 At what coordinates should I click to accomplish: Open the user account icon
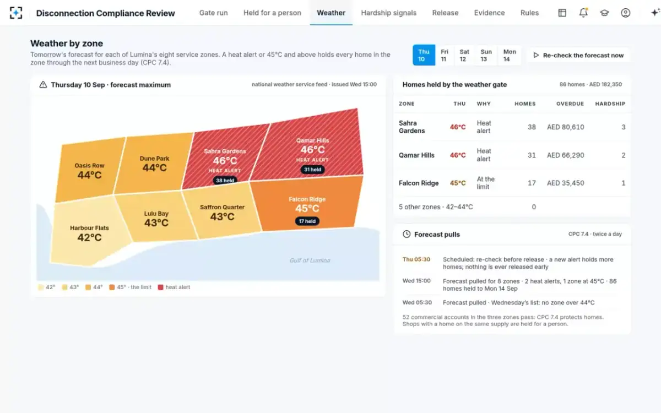tap(625, 13)
